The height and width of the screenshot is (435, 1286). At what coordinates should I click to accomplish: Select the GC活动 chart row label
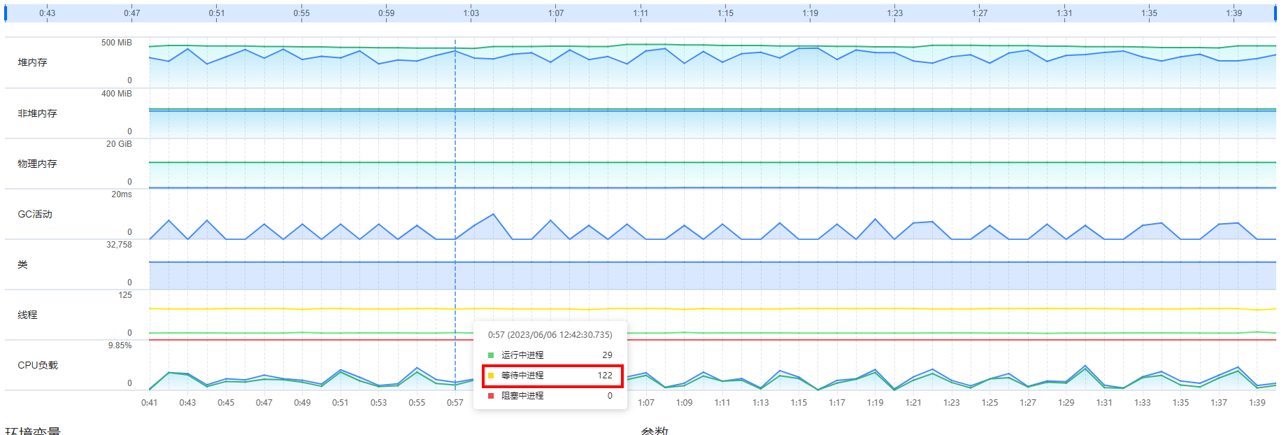click(x=35, y=214)
